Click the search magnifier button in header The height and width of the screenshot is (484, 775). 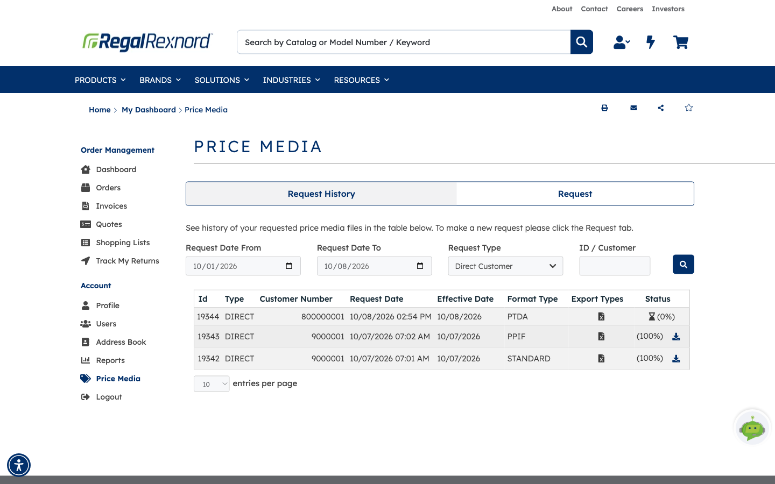[581, 42]
